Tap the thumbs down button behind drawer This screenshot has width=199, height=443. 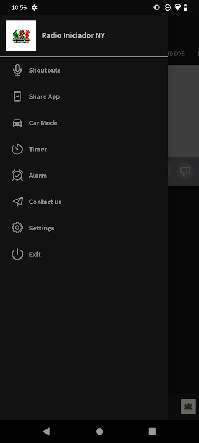[185, 171]
